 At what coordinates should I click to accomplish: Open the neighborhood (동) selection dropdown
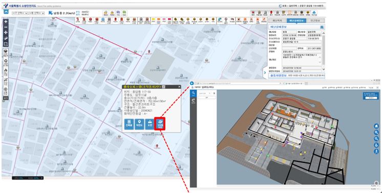tap(36, 13)
